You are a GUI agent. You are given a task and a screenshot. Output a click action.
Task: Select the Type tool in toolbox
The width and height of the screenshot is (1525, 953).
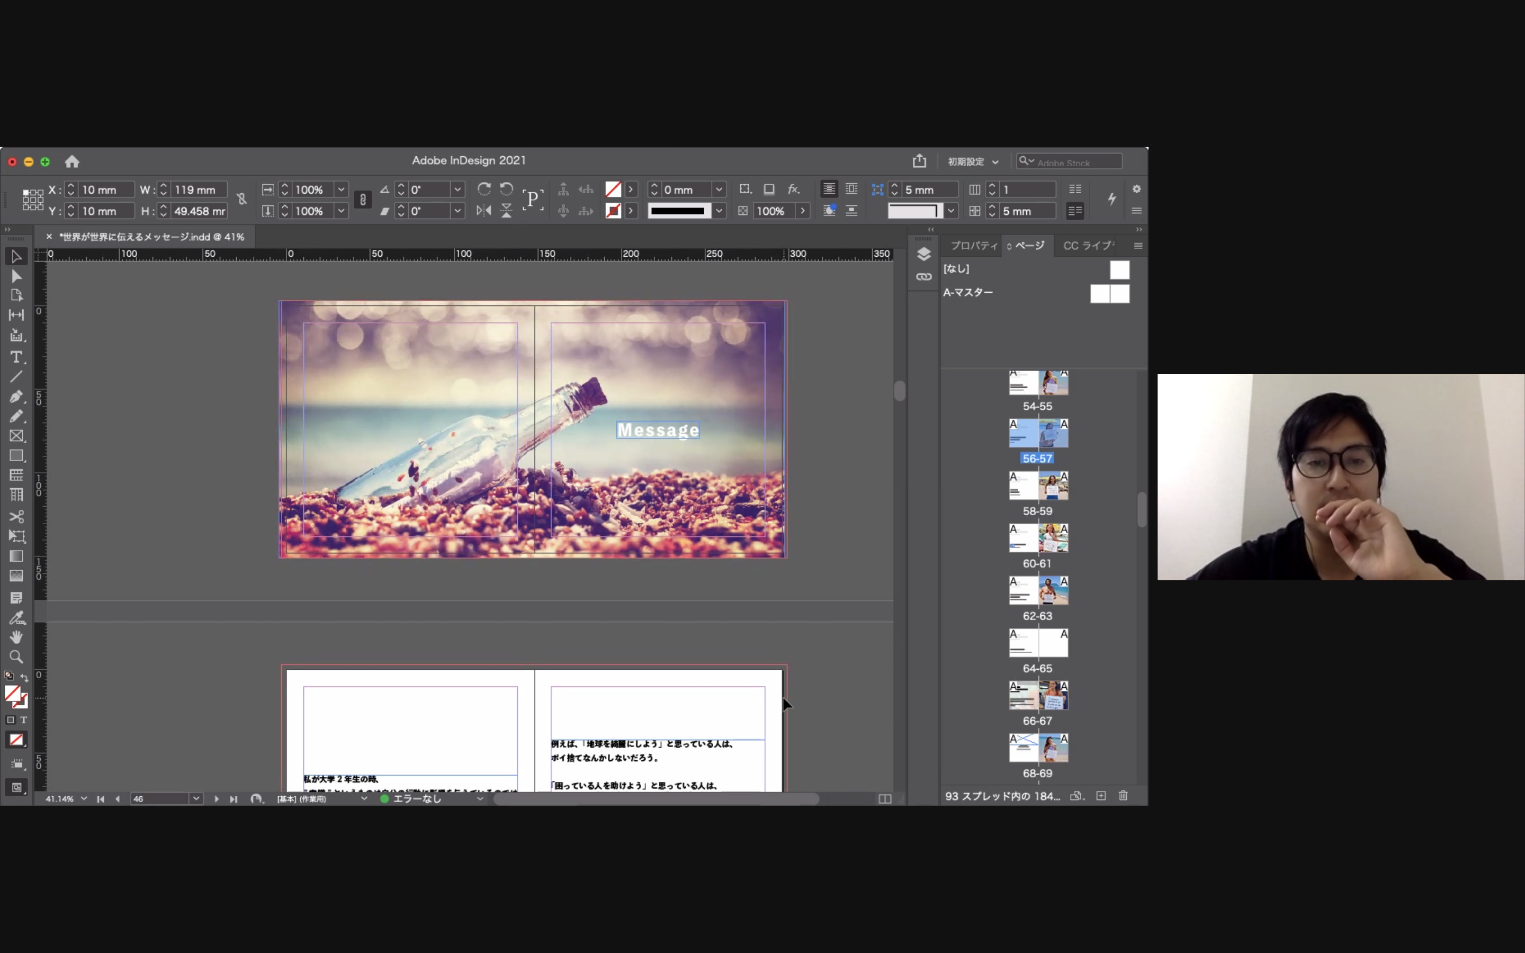pos(16,357)
